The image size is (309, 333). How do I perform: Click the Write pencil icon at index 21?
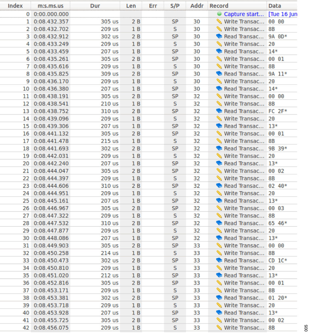click(219, 171)
